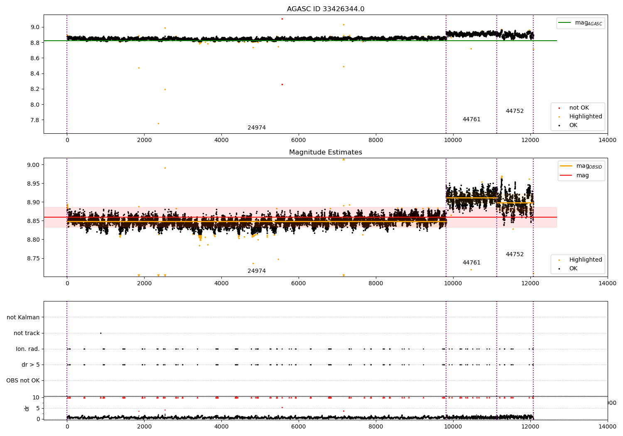Click green line sample in mag AGASC legend

click(x=565, y=23)
